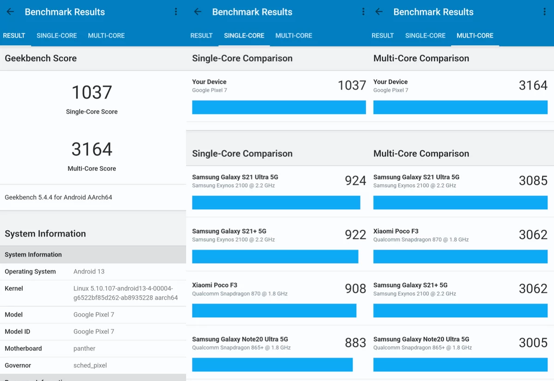Image resolution: width=554 pixels, height=381 pixels.
Task: Select the RESULT tab on the Geekbench Score screen
Action: [14, 36]
